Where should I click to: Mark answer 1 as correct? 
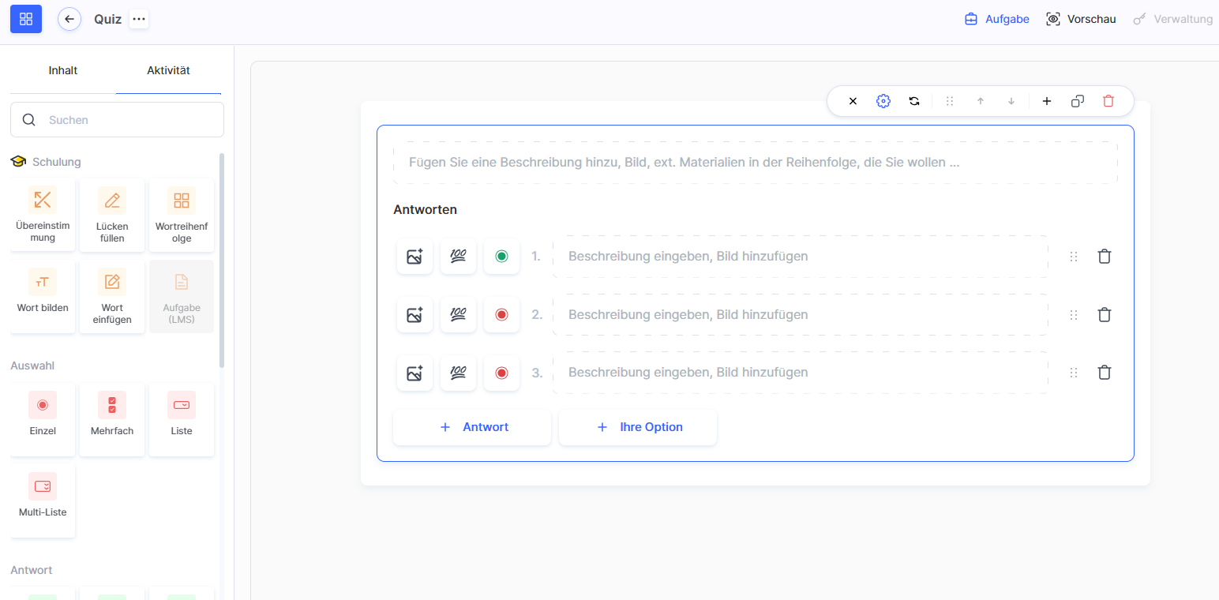(501, 257)
